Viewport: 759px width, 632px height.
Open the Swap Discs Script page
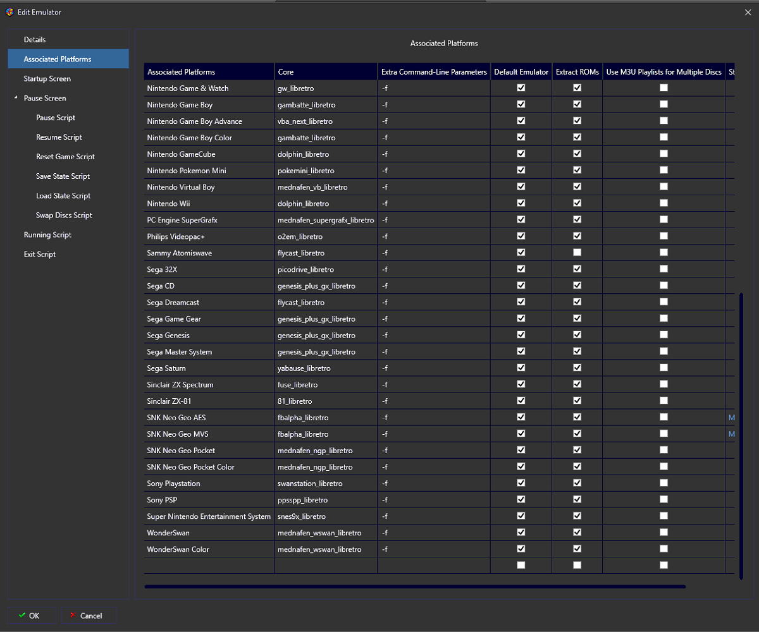coord(64,216)
